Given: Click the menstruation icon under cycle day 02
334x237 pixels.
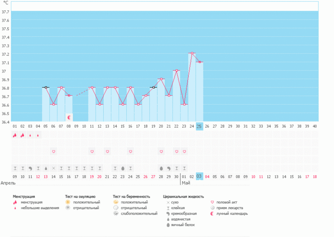Looking at the screenshot, I should click(23, 135).
